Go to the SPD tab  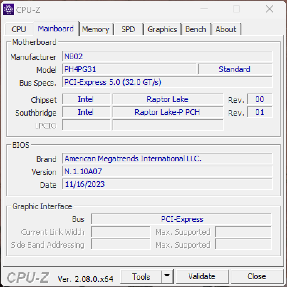(x=128, y=29)
